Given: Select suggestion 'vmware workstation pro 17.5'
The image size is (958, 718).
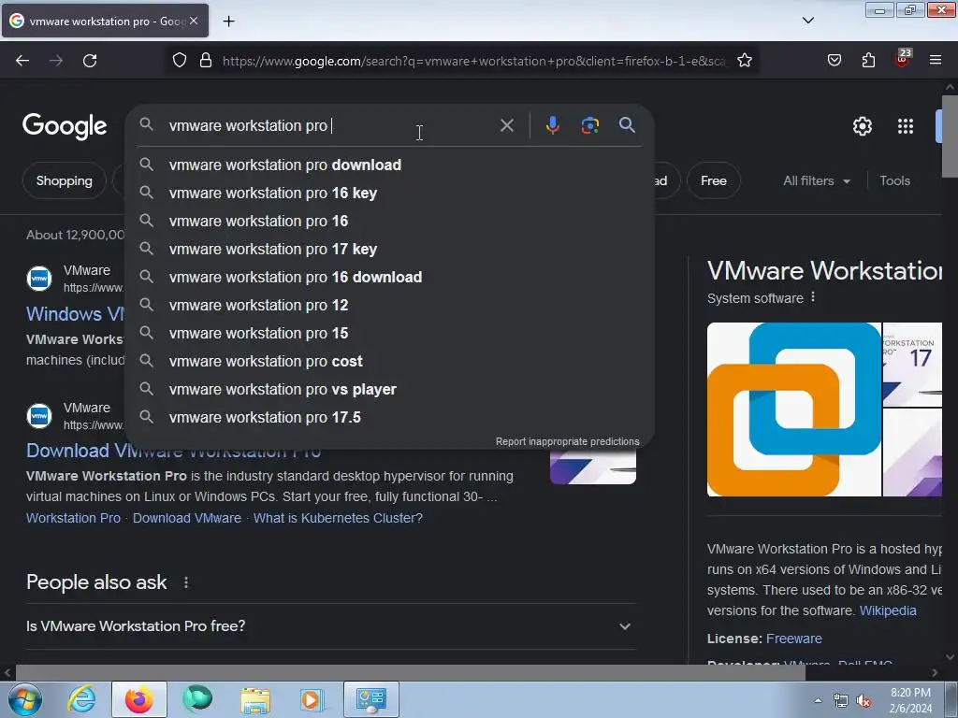Looking at the screenshot, I should coord(390,418).
